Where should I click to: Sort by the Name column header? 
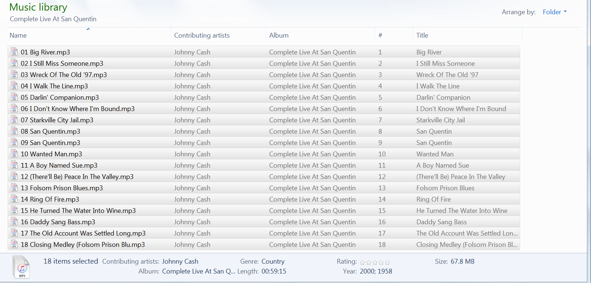(x=18, y=35)
